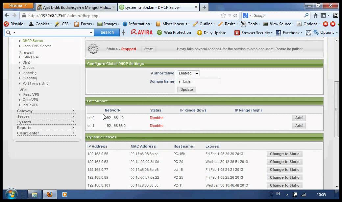Click the Domain Name field
The image size is (342, 202).
199,81
